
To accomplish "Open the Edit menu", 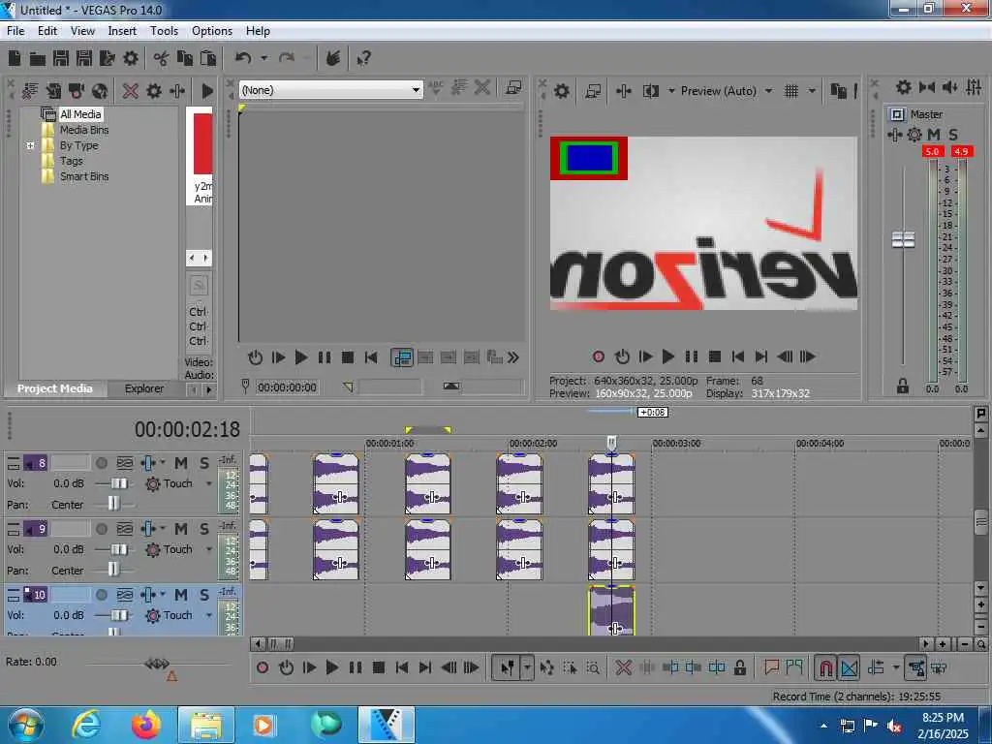I will click(47, 30).
